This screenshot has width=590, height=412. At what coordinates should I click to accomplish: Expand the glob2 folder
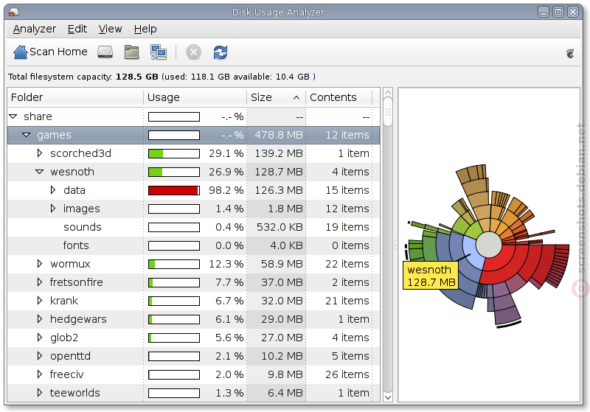40,338
